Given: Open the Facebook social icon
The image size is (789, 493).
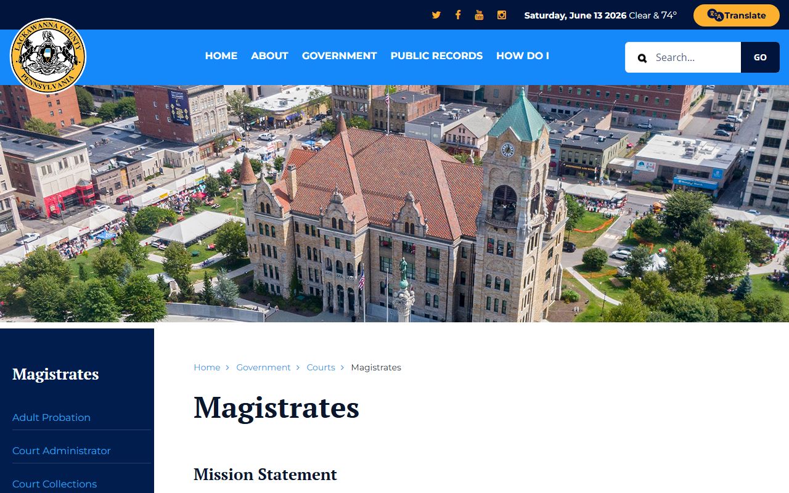Looking at the screenshot, I should click(458, 15).
